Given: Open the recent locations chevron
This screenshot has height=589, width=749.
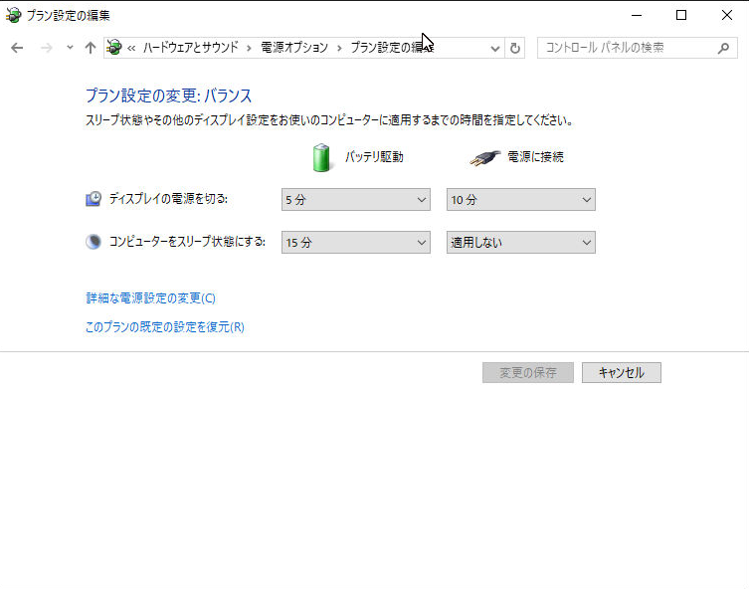Looking at the screenshot, I should [70, 48].
